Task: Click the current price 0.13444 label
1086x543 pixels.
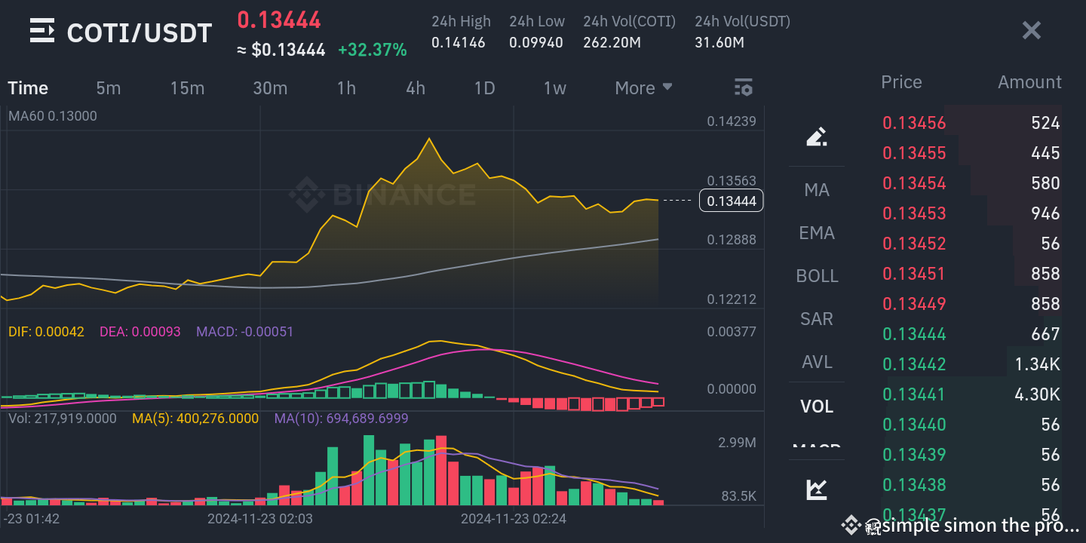Action: (731, 201)
